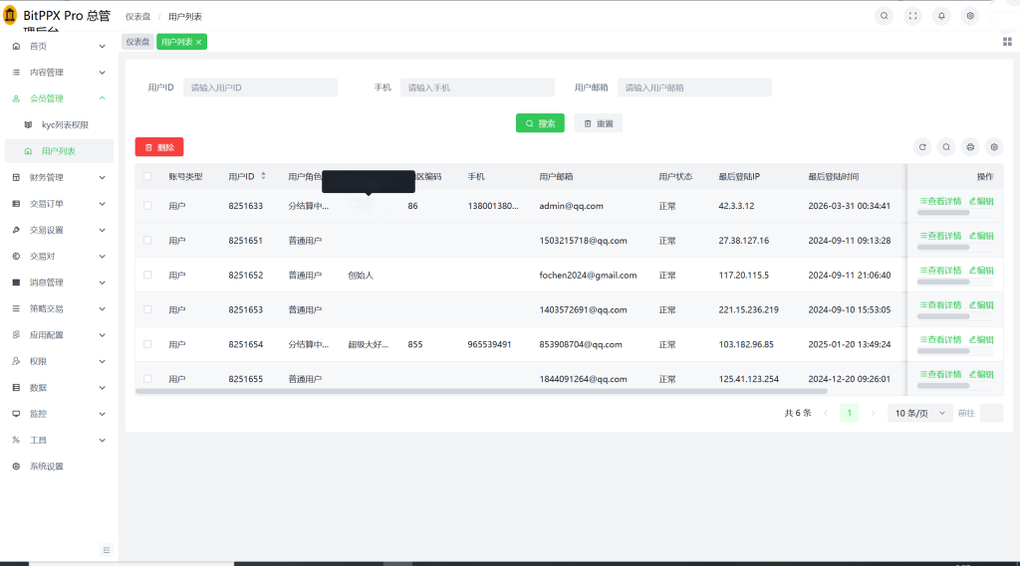View details for user 8251655
This screenshot has height=566, width=1020.
click(940, 374)
